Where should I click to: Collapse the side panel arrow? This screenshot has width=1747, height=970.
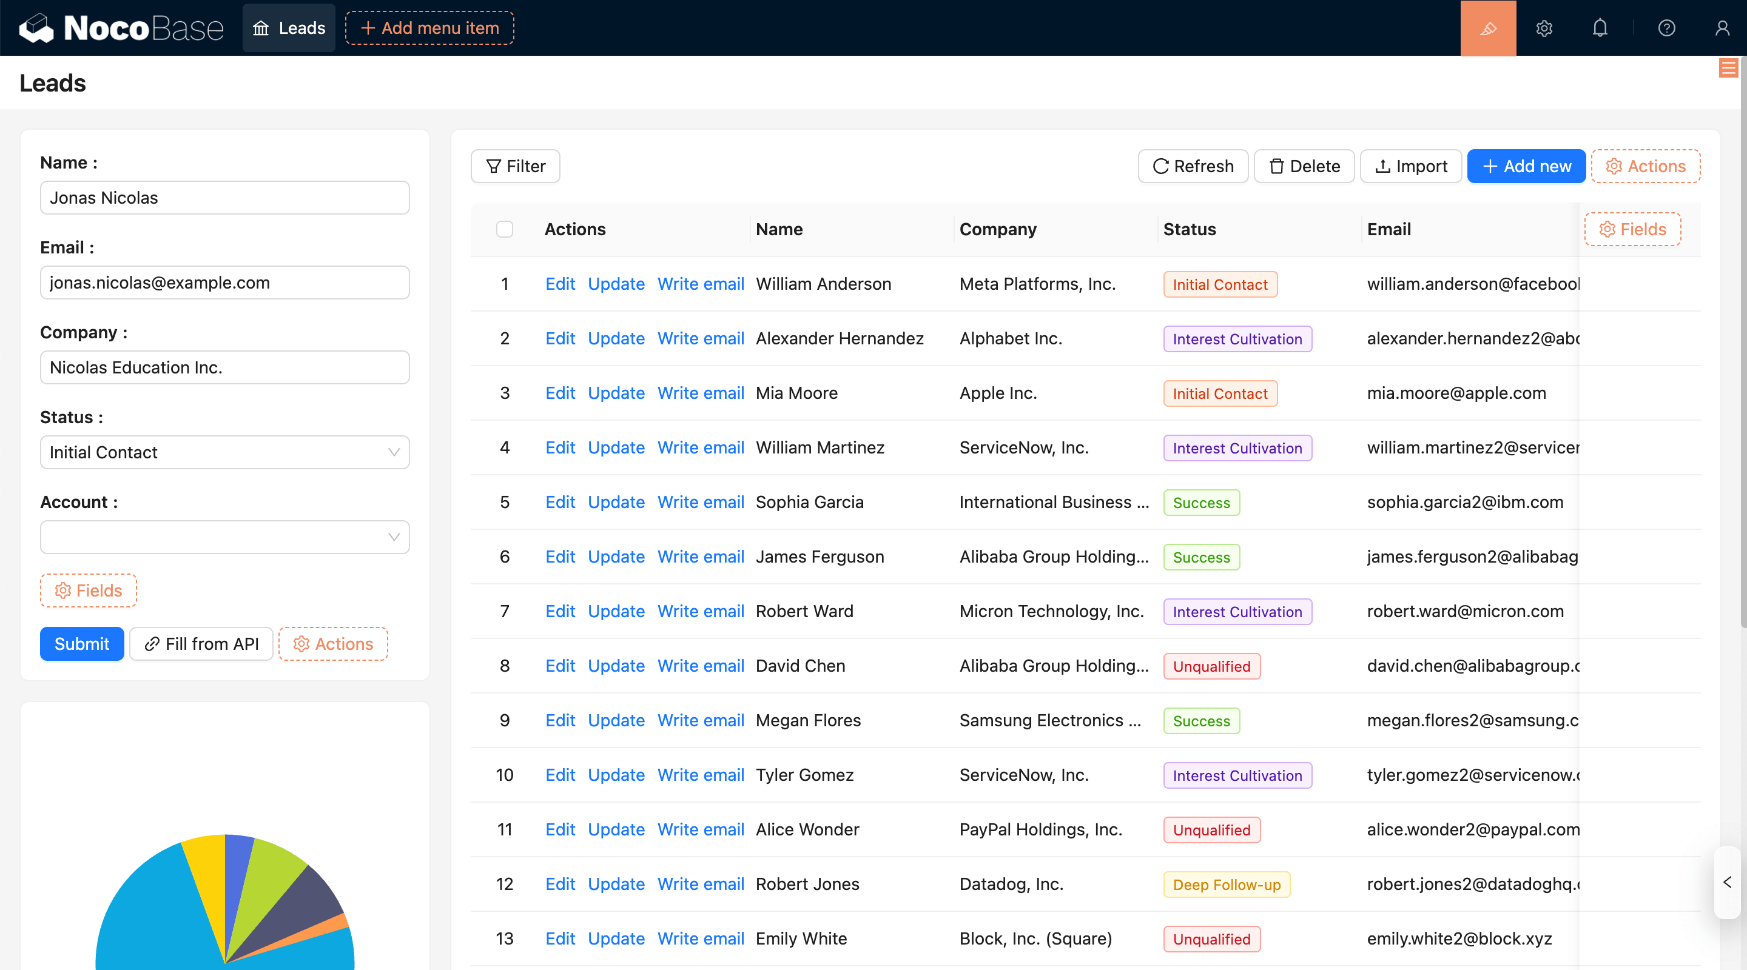pos(1728,882)
